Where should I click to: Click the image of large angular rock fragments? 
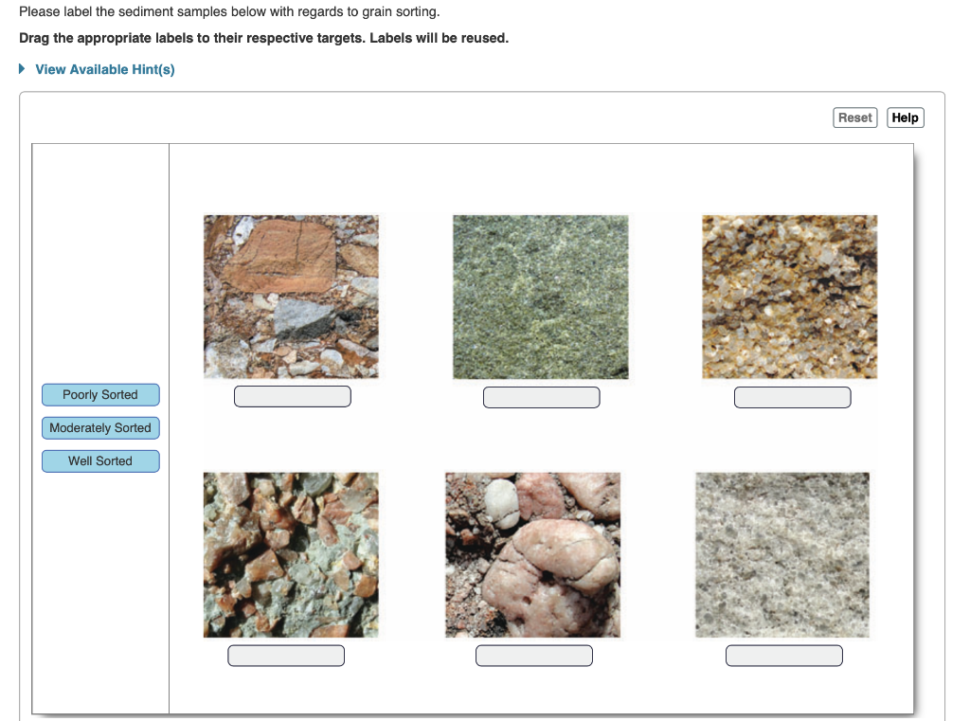(x=290, y=297)
